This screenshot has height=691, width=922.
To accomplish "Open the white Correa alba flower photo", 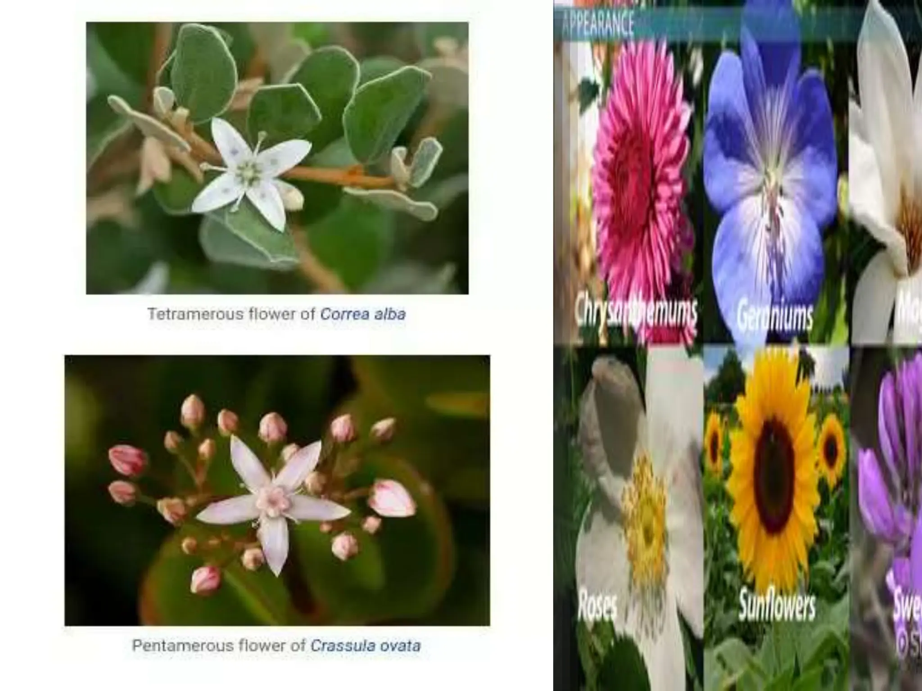I will [x=277, y=158].
